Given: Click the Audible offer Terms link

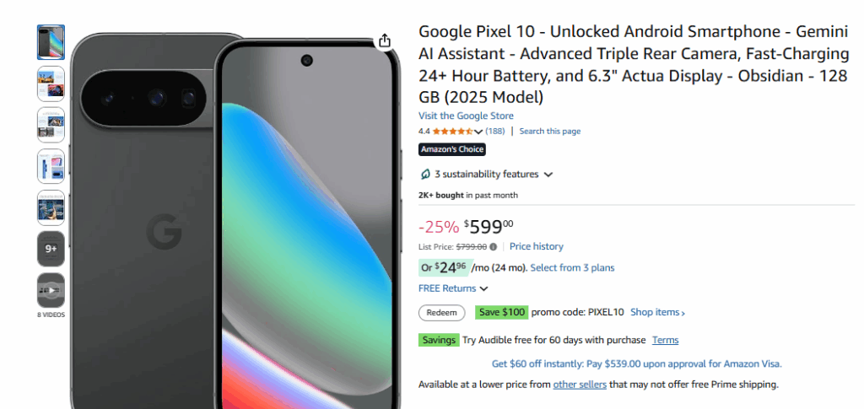Looking at the screenshot, I should pyautogui.click(x=665, y=340).
